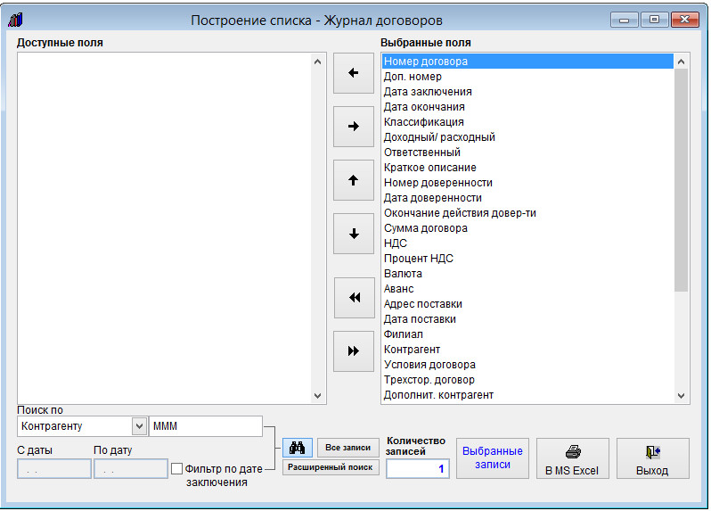Select Дата окончания field

pos(528,107)
